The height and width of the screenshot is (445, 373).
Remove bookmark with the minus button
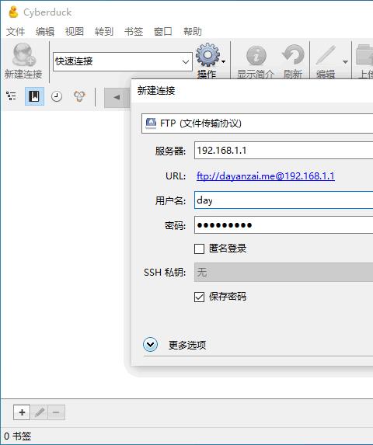pos(56,412)
